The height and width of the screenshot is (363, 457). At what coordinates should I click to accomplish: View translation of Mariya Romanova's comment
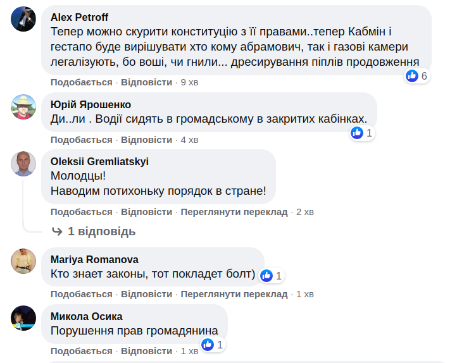coord(234,294)
